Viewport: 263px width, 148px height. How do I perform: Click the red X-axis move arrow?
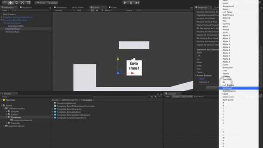(132, 73)
